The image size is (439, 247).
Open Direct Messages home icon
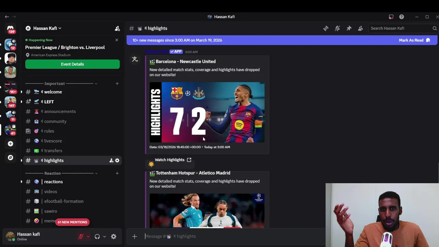coord(10,28)
